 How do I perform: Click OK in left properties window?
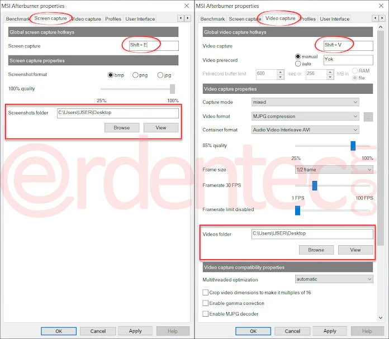click(59, 331)
